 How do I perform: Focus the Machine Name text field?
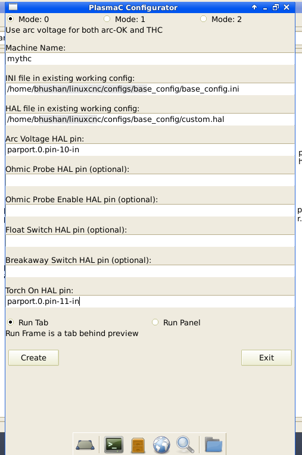click(x=150, y=59)
